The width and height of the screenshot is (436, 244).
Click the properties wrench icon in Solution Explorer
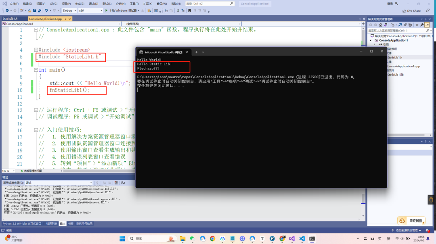coord(422,25)
